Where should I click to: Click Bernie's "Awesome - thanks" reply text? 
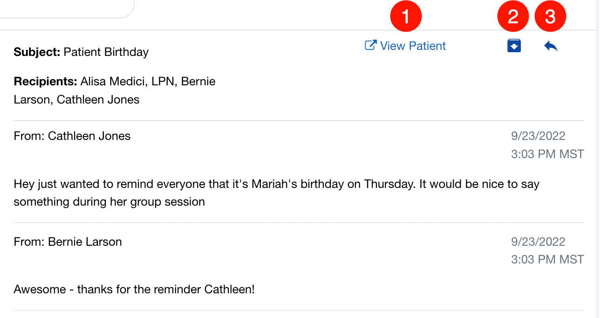134,289
